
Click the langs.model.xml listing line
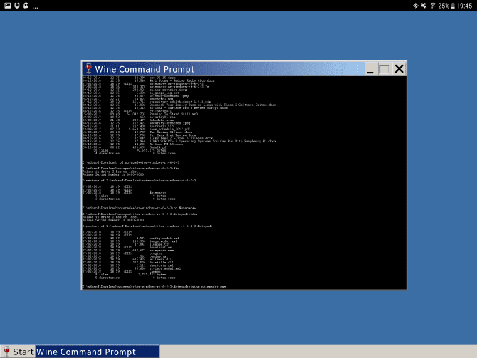[130, 241]
